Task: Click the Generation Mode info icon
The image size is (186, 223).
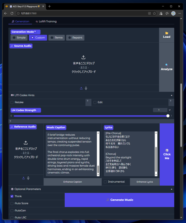Action: (38, 32)
